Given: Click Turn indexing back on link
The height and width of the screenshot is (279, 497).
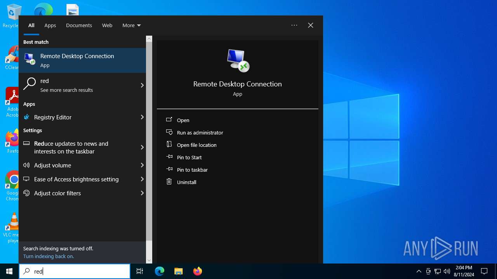Looking at the screenshot, I should [49, 256].
